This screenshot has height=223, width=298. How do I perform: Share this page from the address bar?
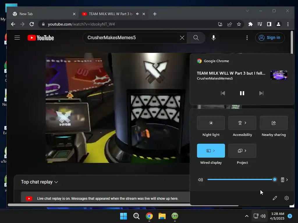pos(230,24)
